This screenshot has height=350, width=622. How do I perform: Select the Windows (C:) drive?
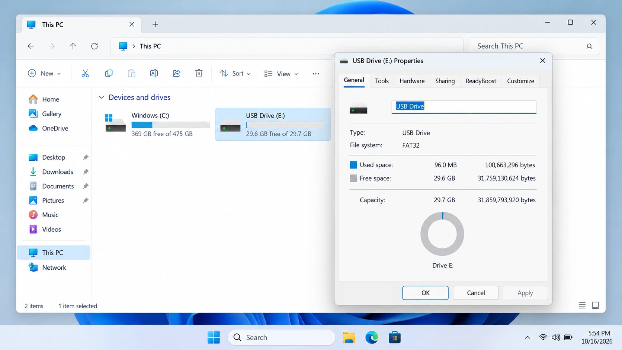tap(157, 124)
